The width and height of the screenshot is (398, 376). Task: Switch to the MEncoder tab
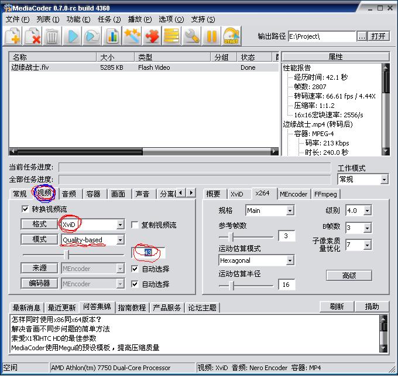[293, 194]
